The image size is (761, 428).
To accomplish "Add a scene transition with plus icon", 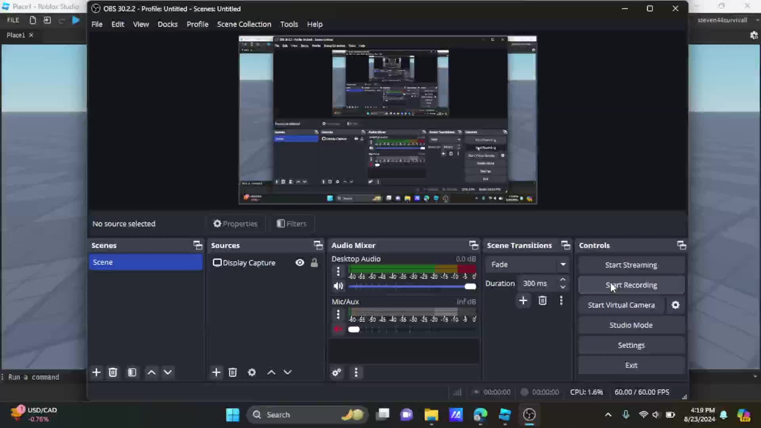I will (x=523, y=300).
